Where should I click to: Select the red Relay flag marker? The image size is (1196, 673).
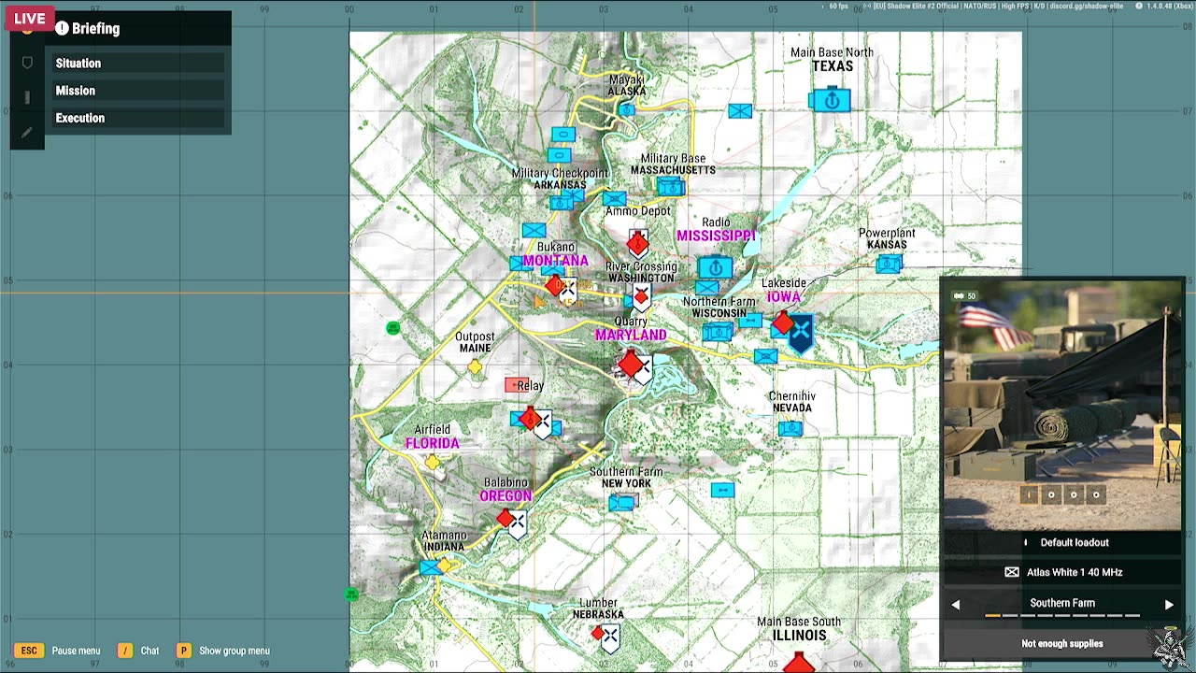click(x=517, y=385)
